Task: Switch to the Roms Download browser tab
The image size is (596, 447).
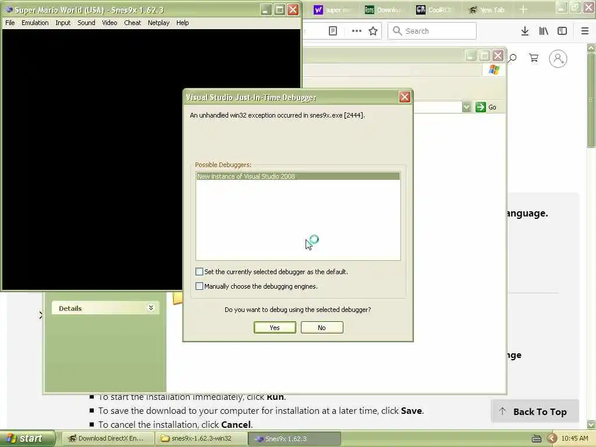Action: click(x=382, y=10)
